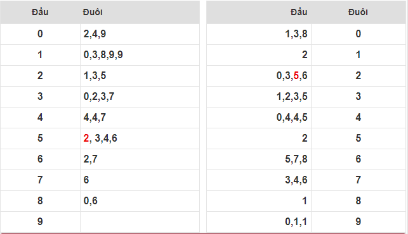Select the cell containing 2,7
This screenshot has height=234, width=408.
pyautogui.click(x=140, y=159)
